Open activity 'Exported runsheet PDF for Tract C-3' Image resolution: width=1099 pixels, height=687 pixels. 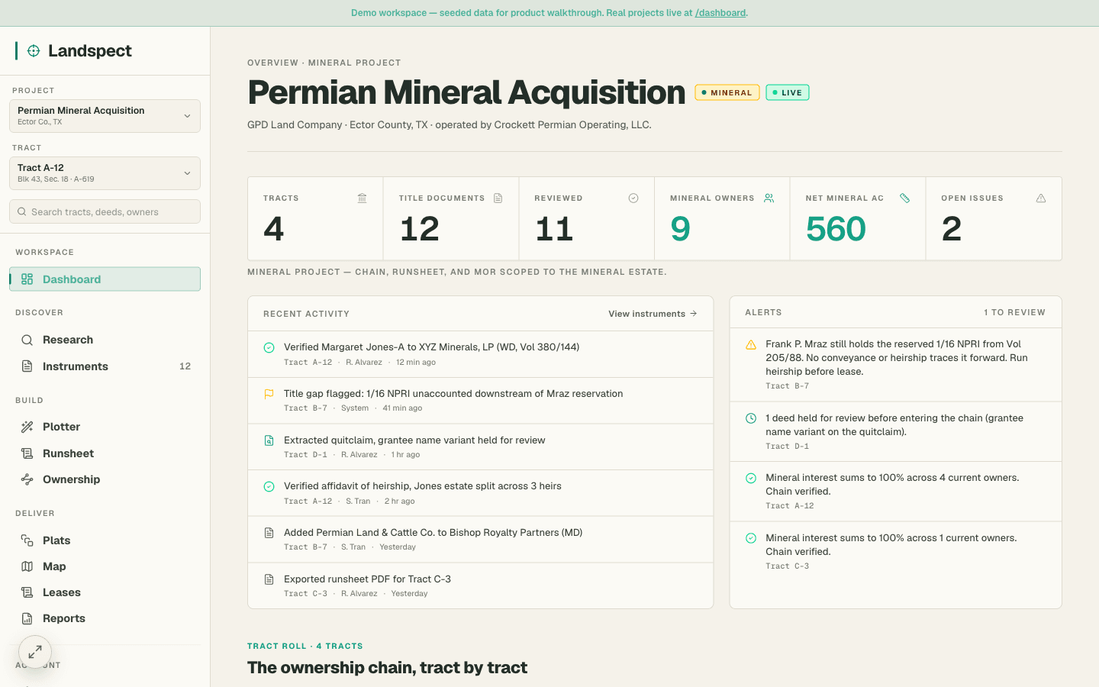point(480,585)
